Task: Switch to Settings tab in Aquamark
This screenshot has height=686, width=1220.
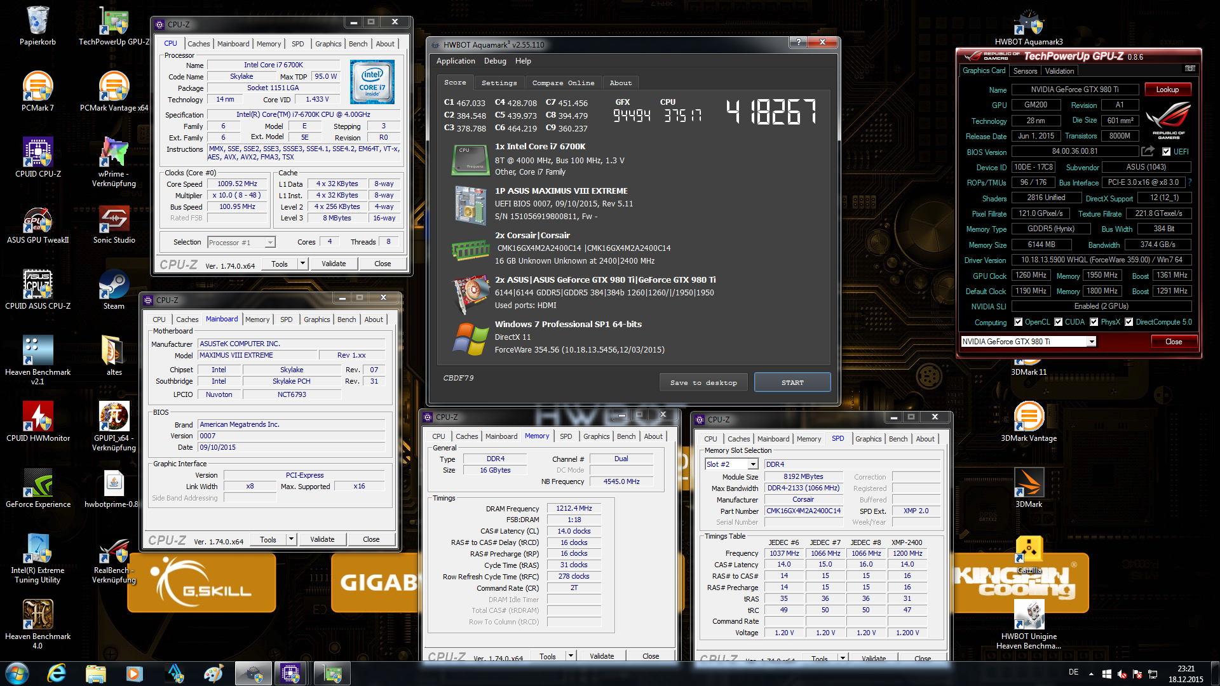Action: [499, 83]
